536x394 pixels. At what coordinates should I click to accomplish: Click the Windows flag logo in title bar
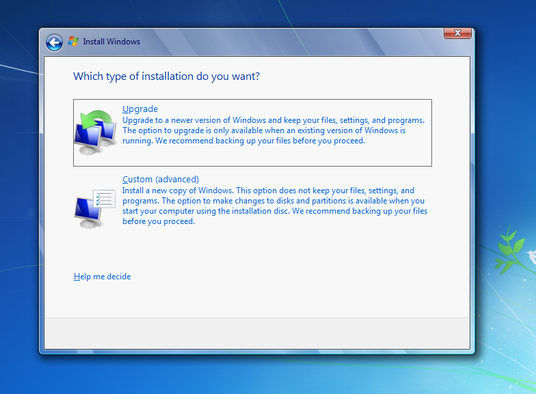pos(73,41)
